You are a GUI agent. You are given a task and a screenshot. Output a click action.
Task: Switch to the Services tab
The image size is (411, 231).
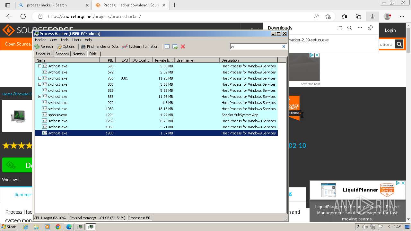(62, 54)
